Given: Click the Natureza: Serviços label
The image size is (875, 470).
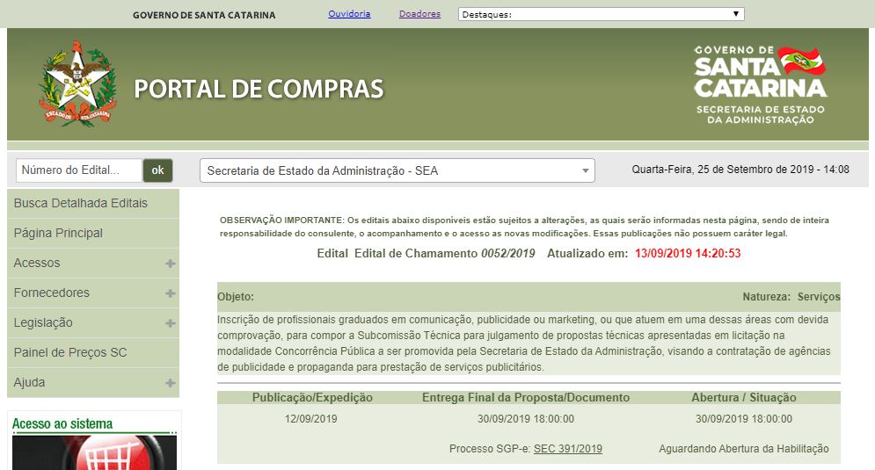Looking at the screenshot, I should [791, 297].
